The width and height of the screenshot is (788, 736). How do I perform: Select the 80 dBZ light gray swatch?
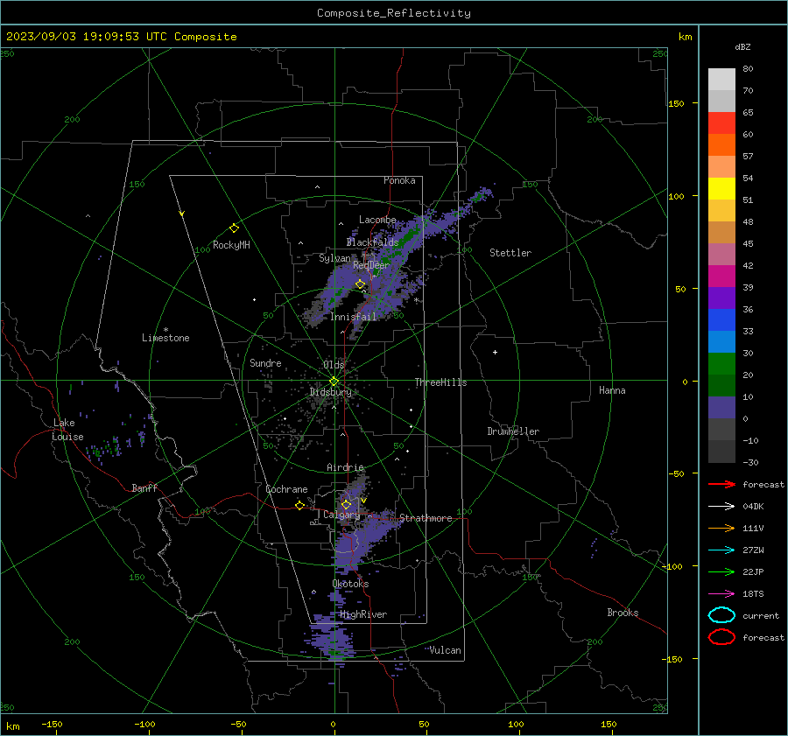coord(721,79)
